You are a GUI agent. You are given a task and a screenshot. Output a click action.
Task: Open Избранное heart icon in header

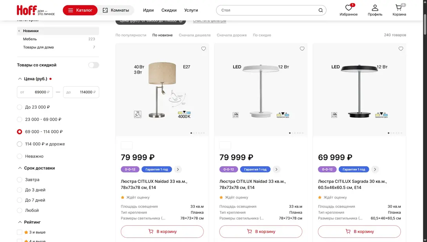[348, 8]
